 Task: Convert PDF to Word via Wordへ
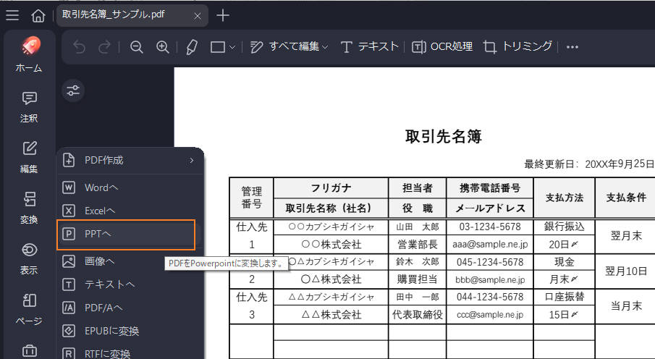(130, 187)
